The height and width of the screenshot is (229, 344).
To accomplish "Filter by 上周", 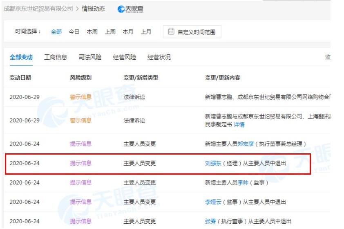I will (x=110, y=31).
